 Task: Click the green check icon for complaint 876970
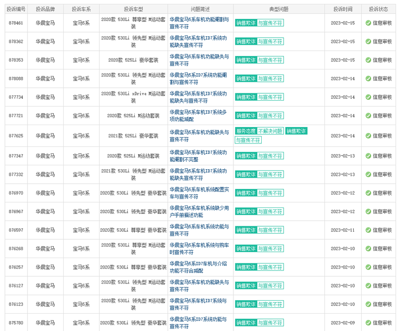[x=368, y=193]
